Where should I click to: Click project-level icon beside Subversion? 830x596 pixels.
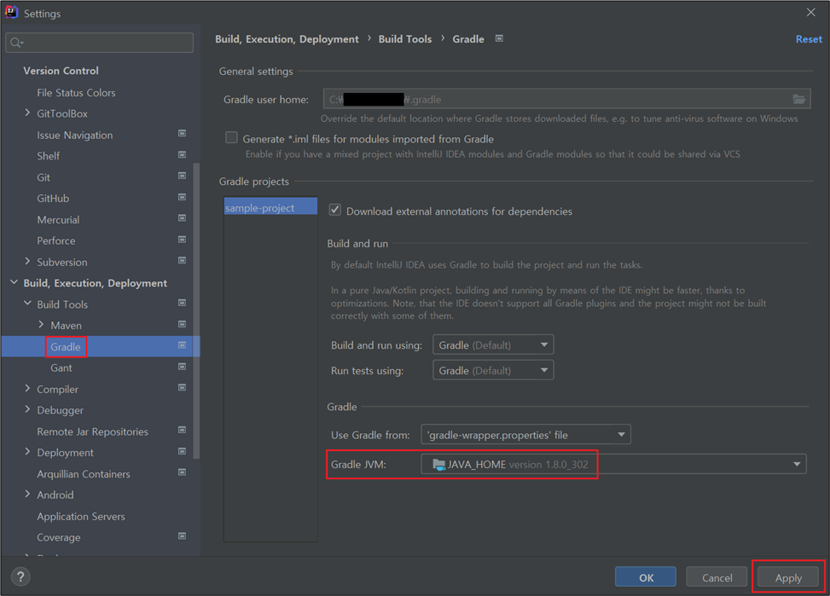pos(182,260)
